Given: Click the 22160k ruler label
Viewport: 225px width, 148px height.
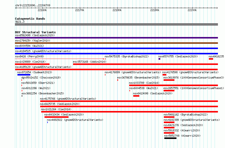Looking at the screenshot, I should click(42, 10).
